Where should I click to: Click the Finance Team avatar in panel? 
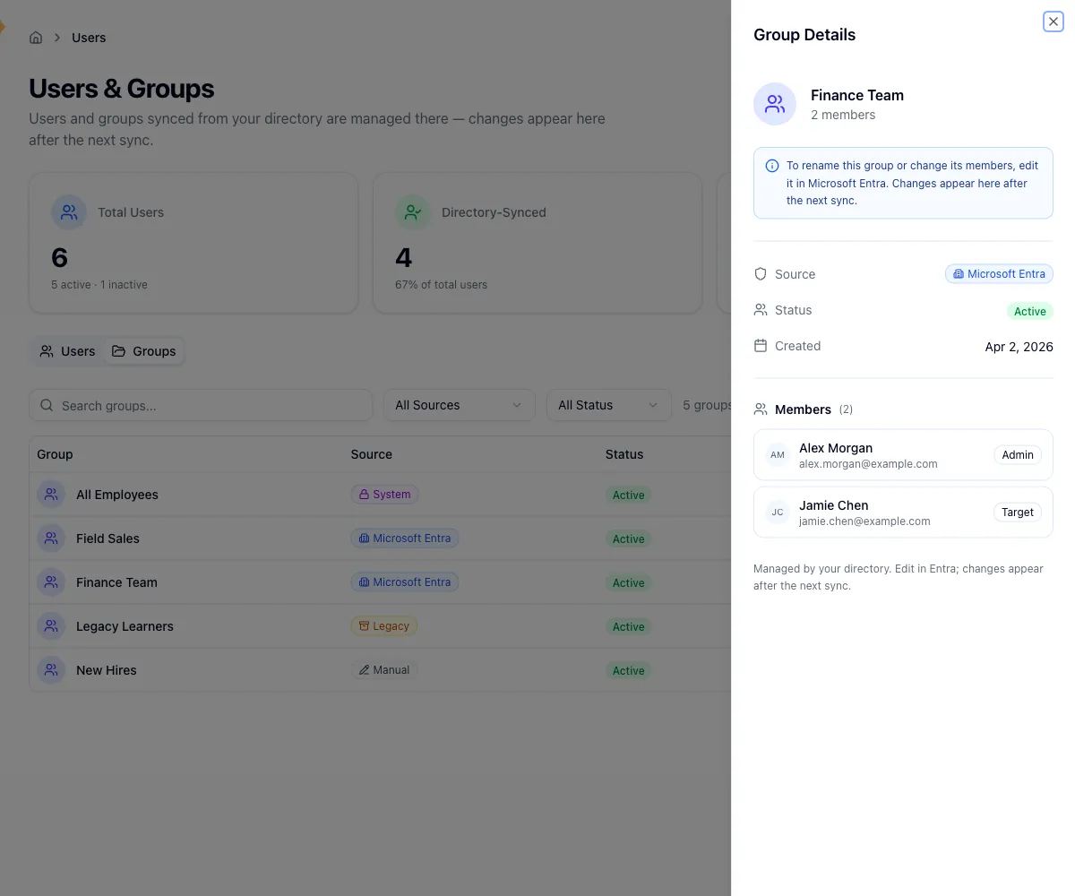click(x=775, y=104)
